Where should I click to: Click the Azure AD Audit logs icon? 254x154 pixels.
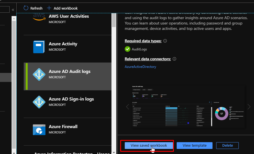click(39, 74)
